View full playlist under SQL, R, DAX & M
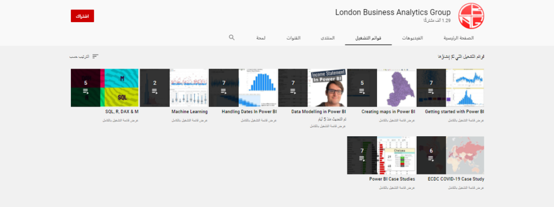554x207 pixels. click(121, 121)
